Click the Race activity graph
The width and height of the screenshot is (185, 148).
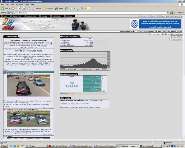pos(85,61)
